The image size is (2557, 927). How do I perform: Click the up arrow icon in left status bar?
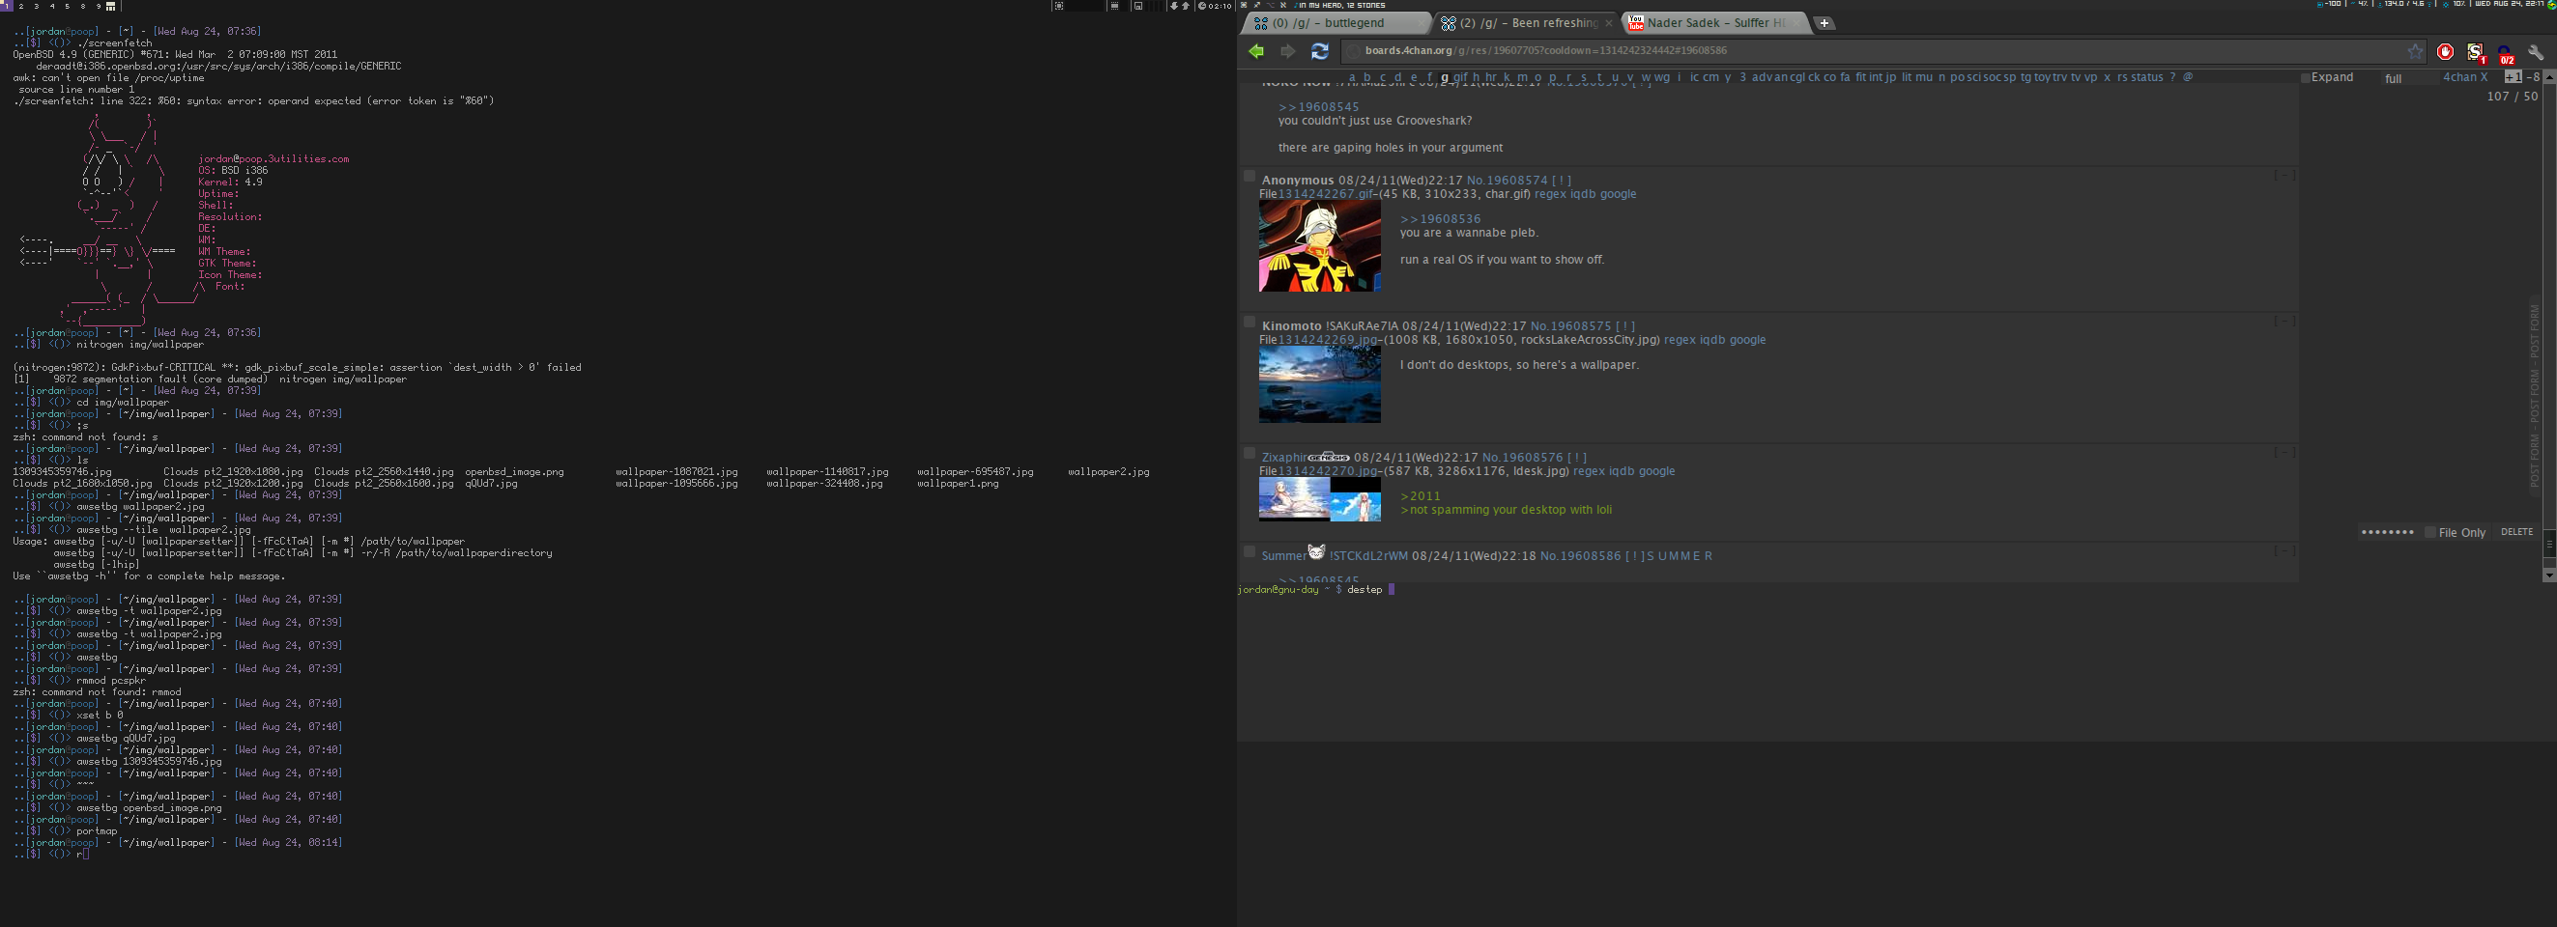pyautogui.click(x=1185, y=6)
